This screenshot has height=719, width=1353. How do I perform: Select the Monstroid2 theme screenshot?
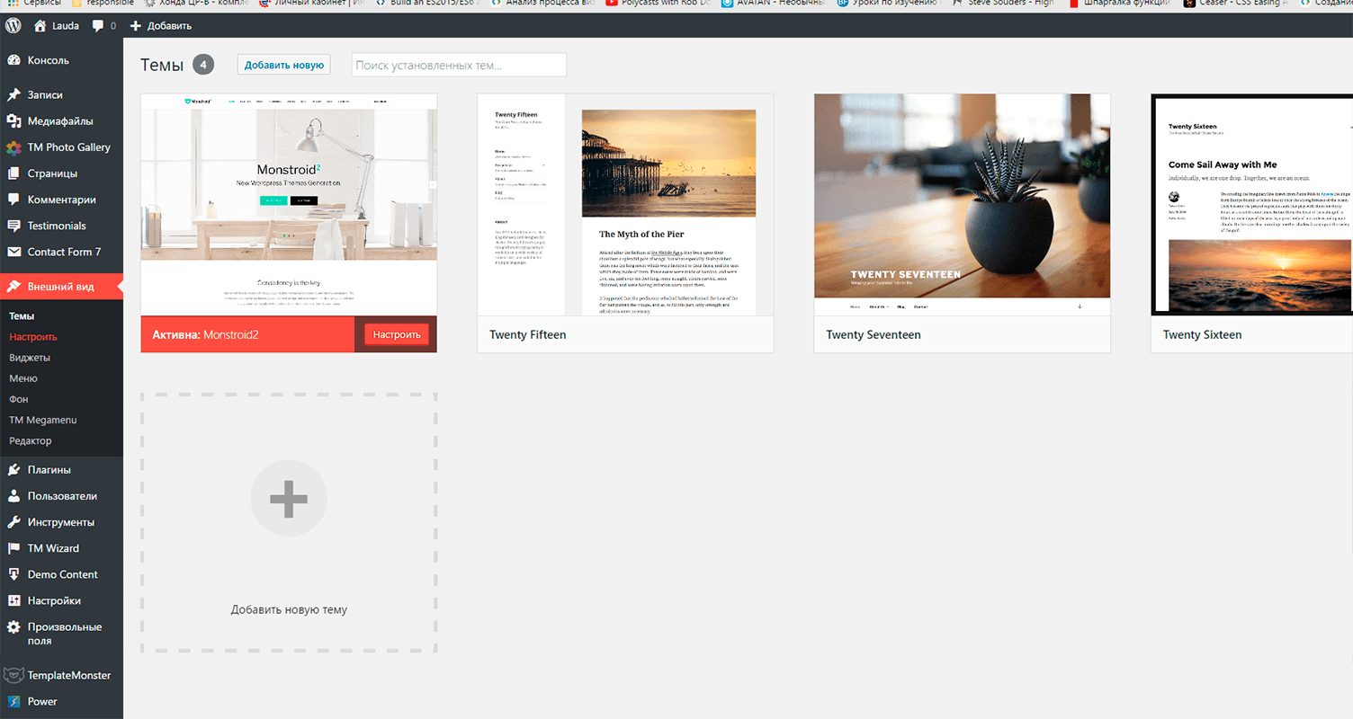pos(289,204)
